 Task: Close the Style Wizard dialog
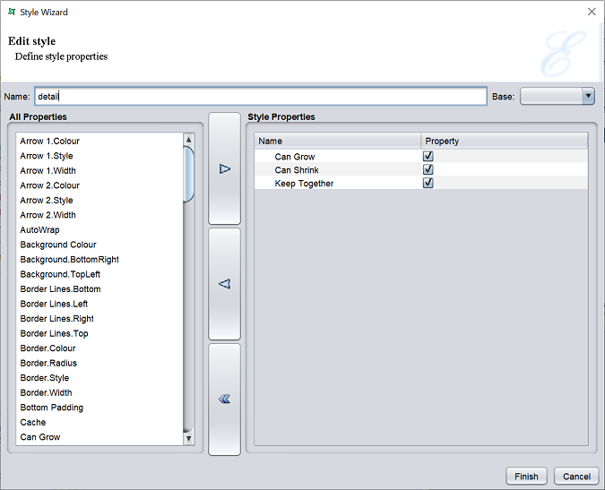[591, 13]
